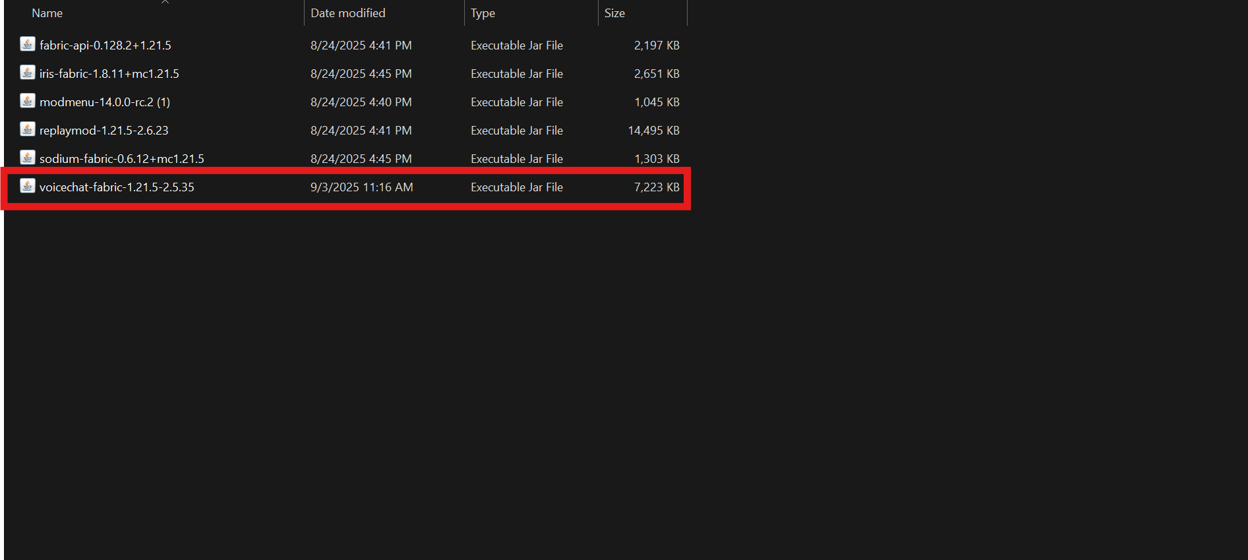Select file iris-fabric-1.8.11+mc1.21.5

pyautogui.click(x=109, y=74)
